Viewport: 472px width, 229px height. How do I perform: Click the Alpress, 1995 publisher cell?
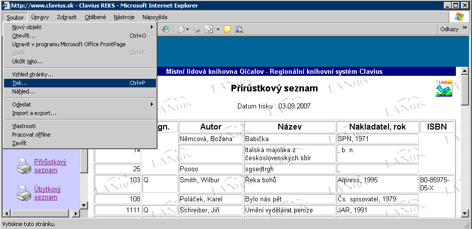coord(377,184)
